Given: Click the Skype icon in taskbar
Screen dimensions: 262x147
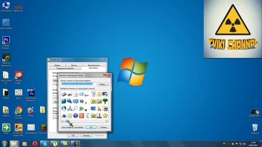Looking at the screenshot, I should [45, 144].
